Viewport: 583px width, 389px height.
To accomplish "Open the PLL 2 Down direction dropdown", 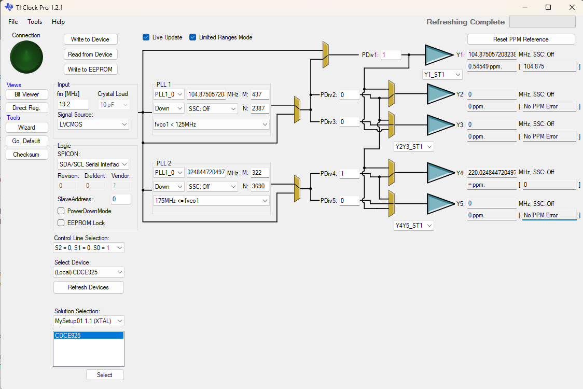I will point(169,186).
